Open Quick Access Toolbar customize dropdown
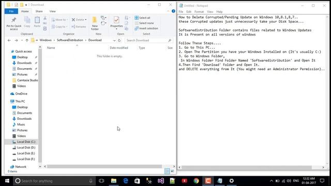 26,5
